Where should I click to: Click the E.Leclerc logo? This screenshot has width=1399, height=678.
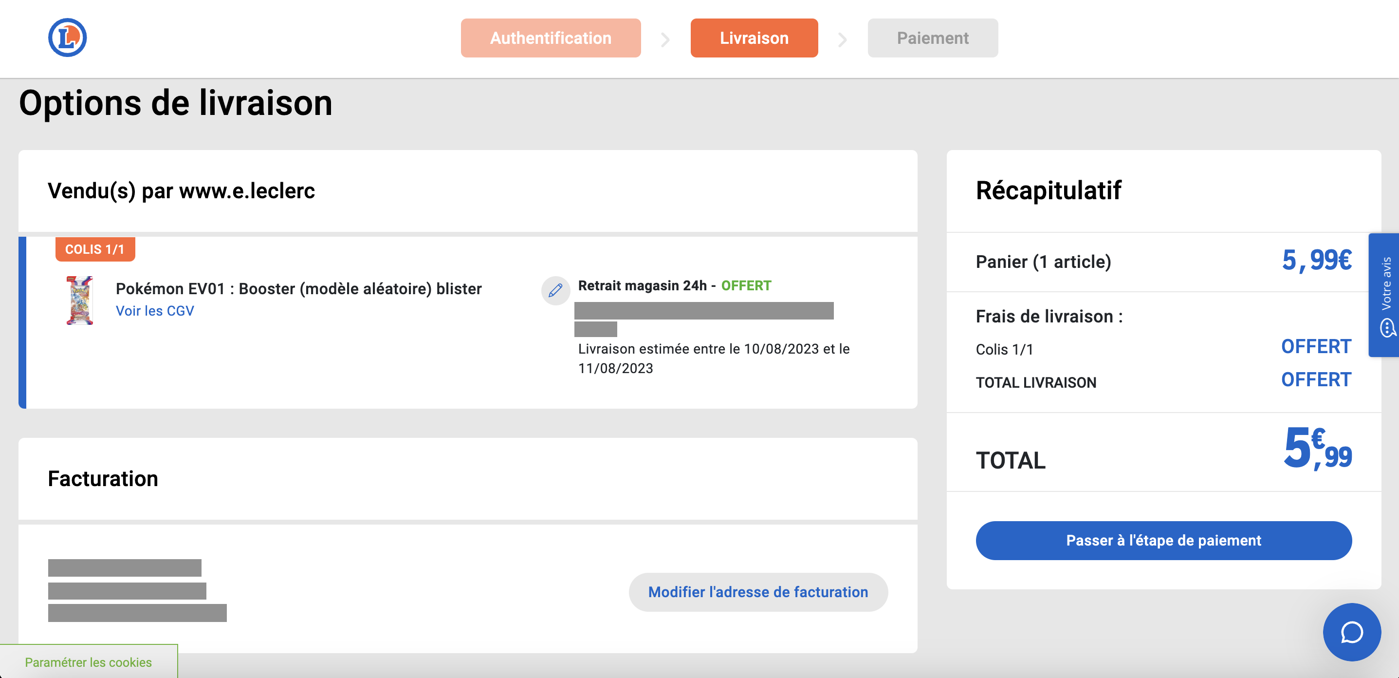pyautogui.click(x=67, y=38)
